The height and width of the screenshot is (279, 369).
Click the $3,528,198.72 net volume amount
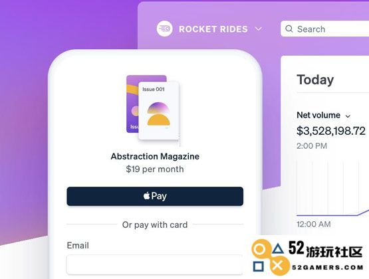point(331,131)
